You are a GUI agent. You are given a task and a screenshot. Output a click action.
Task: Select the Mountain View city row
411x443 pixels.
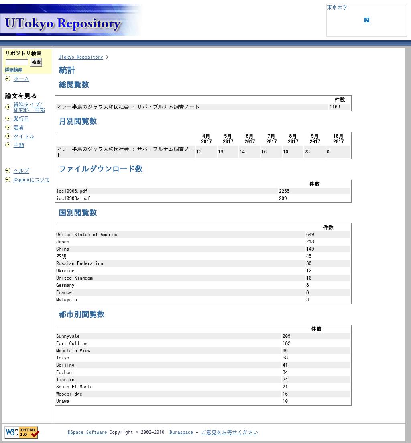pyautogui.click(x=203, y=351)
